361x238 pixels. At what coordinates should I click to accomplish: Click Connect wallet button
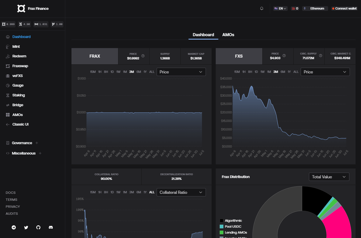(x=344, y=9)
